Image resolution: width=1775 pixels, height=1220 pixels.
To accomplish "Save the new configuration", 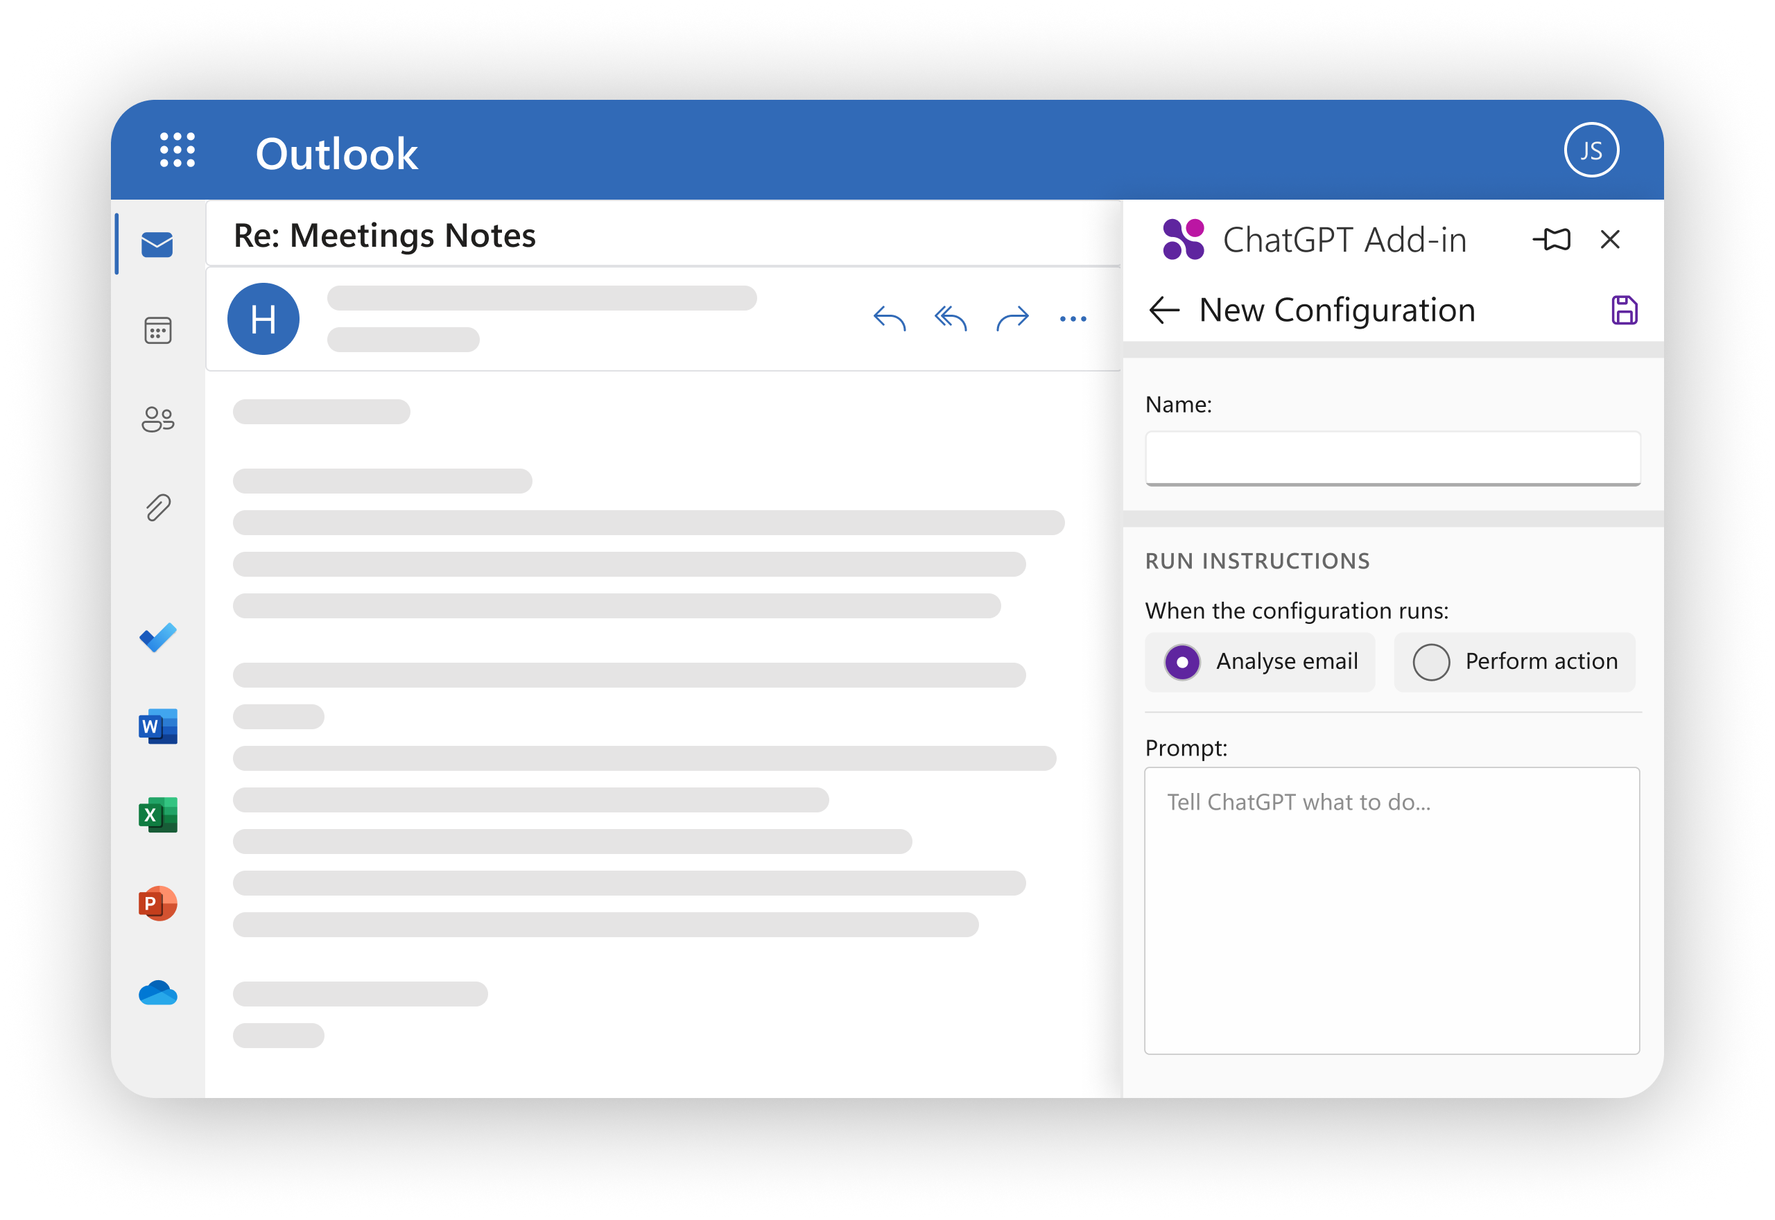I will pos(1625,310).
